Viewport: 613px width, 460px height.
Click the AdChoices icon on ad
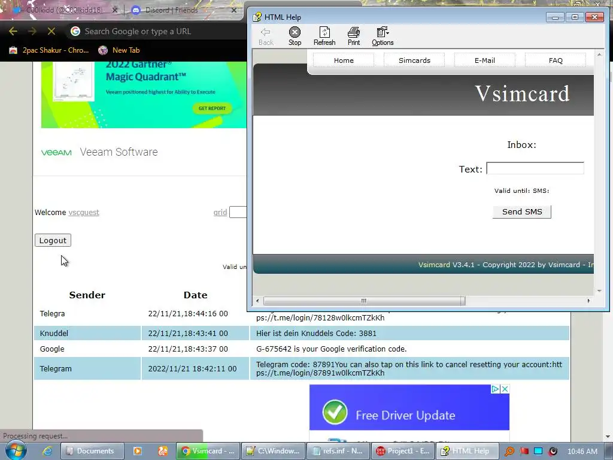(x=495, y=389)
